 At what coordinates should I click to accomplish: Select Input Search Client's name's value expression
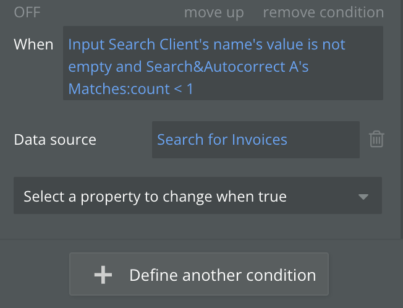coord(179,45)
